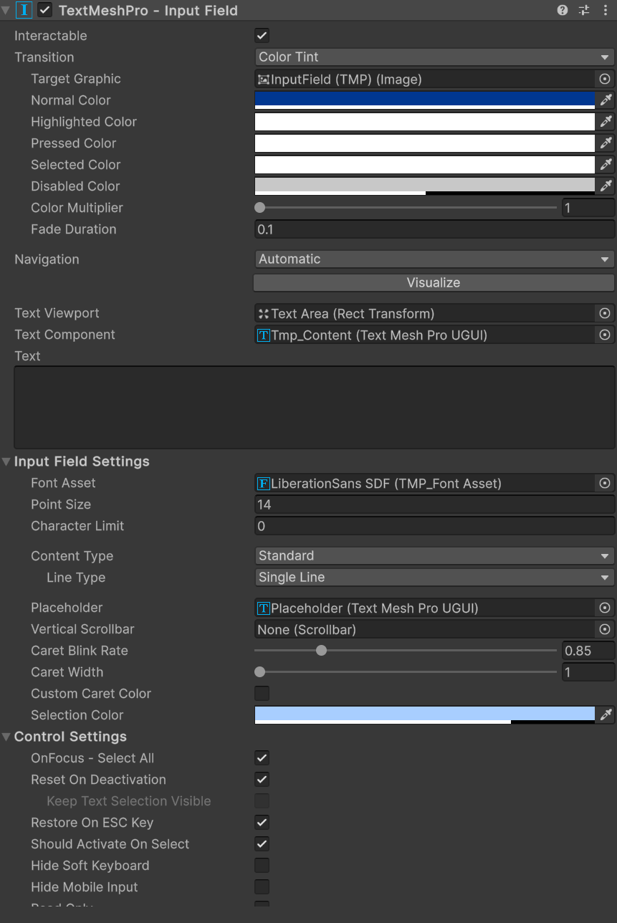The image size is (617, 923).
Task: Click Text Viewport field Text Area (Rect Transform)
Action: 425,313
